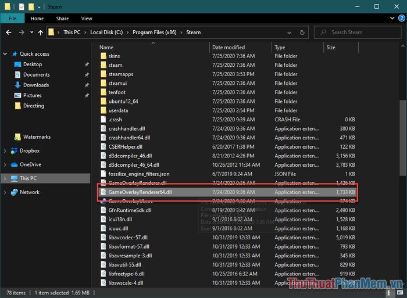Select the crashhandler64.dll file icon
The height and width of the screenshot is (298, 407).
[x=103, y=138]
